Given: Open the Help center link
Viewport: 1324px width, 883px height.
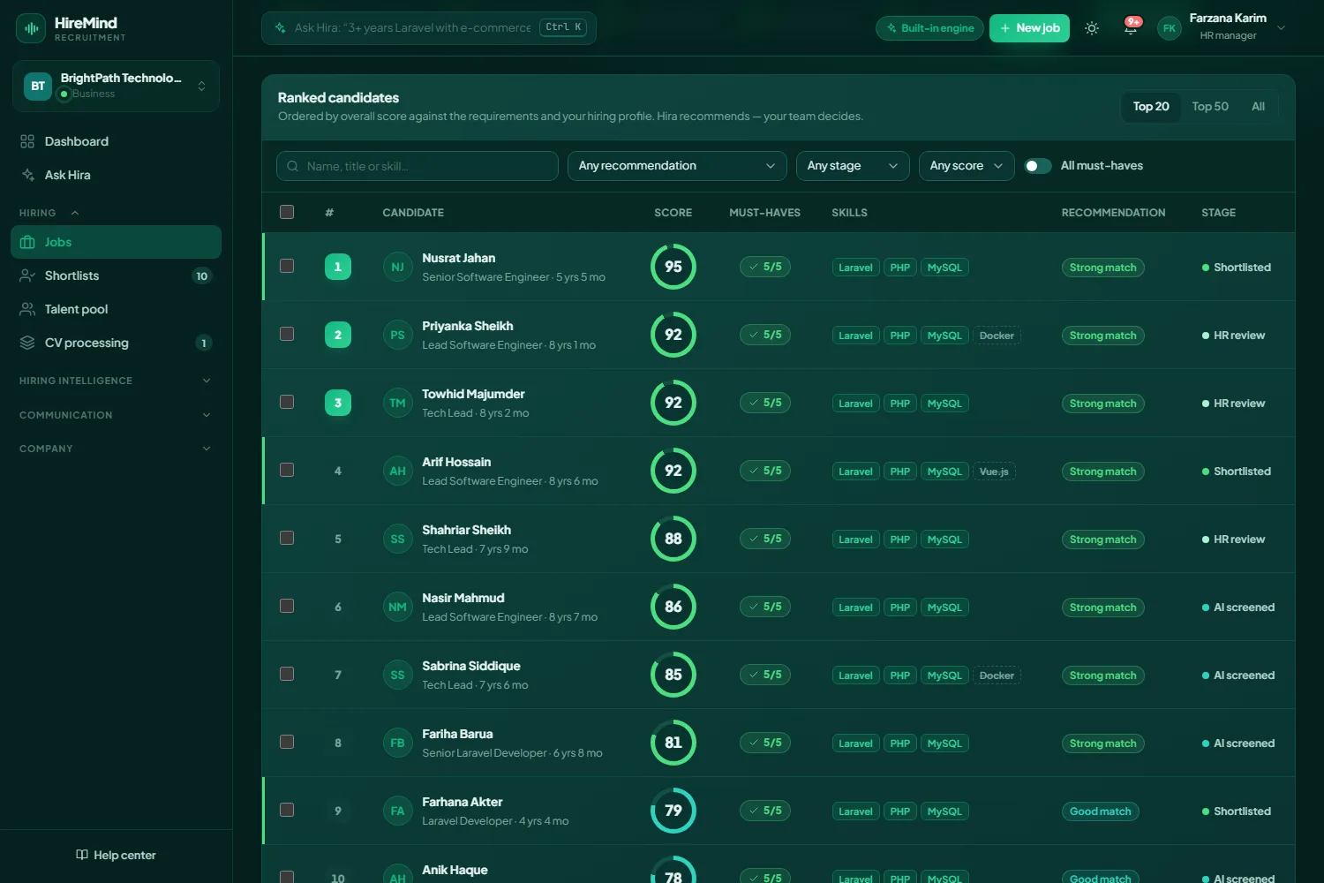Looking at the screenshot, I should [x=116, y=855].
